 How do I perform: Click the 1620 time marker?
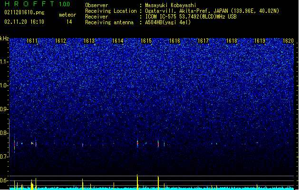[x=288, y=41]
